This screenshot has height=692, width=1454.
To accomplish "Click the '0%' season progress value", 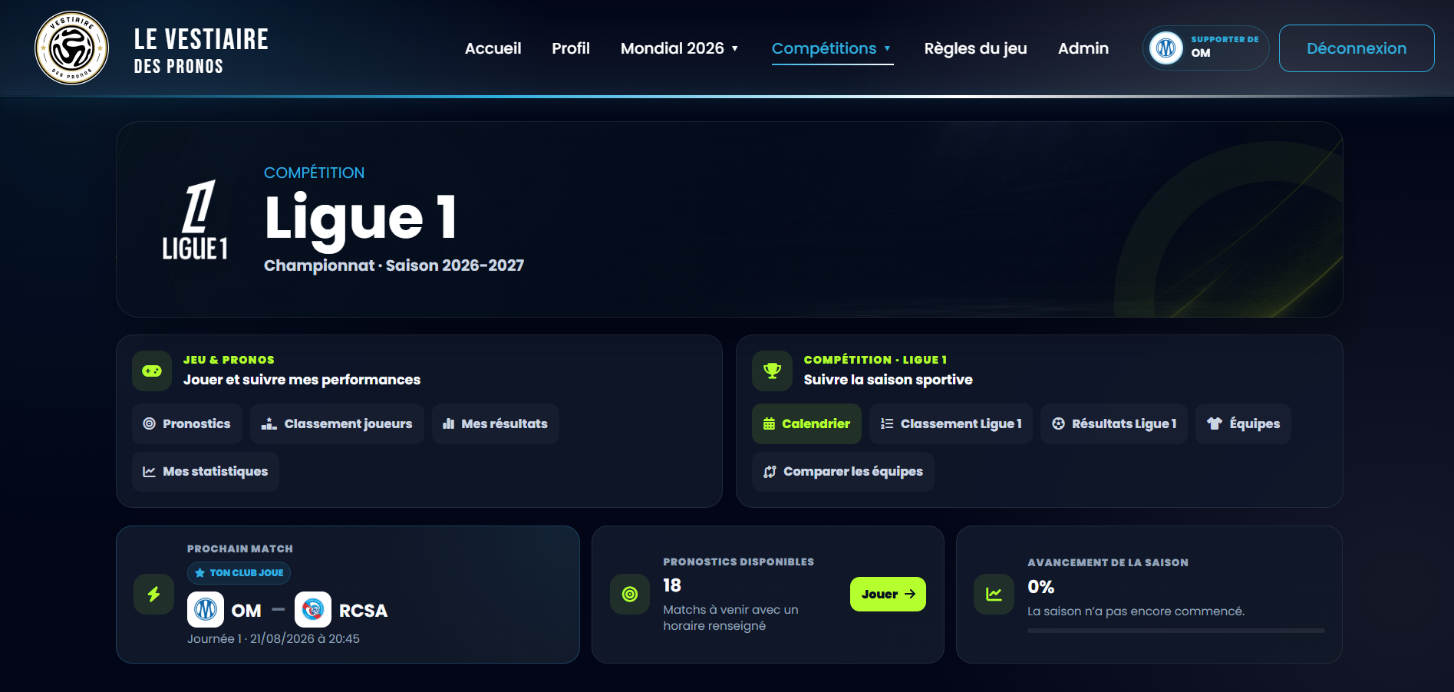I will pos(1041,587).
